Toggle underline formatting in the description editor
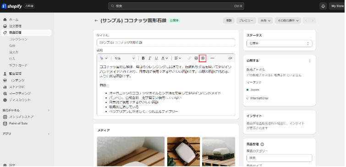This screenshot has height=167, width=346. click(156, 58)
